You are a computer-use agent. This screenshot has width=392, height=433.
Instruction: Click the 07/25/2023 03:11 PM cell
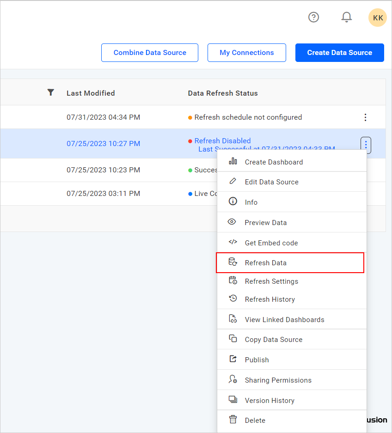coord(104,194)
